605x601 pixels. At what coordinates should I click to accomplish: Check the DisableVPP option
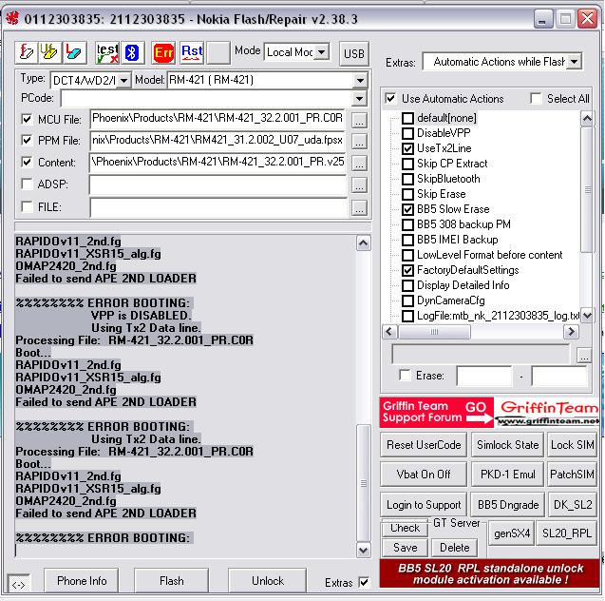coord(407,133)
